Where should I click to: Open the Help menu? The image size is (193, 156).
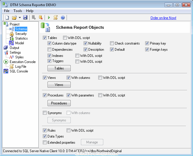(x=30, y=11)
